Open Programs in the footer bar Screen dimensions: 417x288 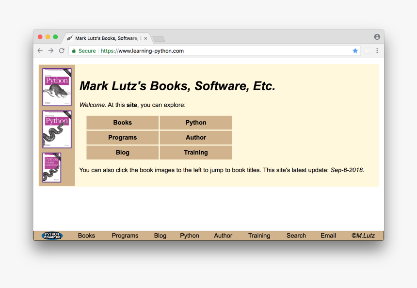[125, 236]
